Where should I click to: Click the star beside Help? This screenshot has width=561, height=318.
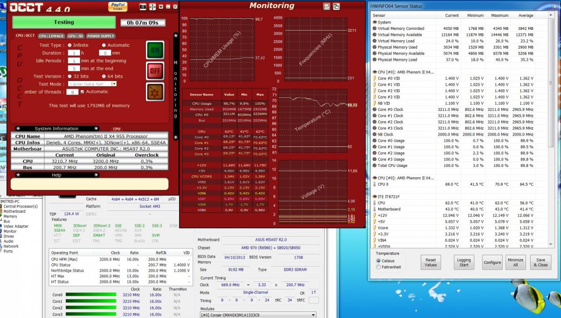18,175
